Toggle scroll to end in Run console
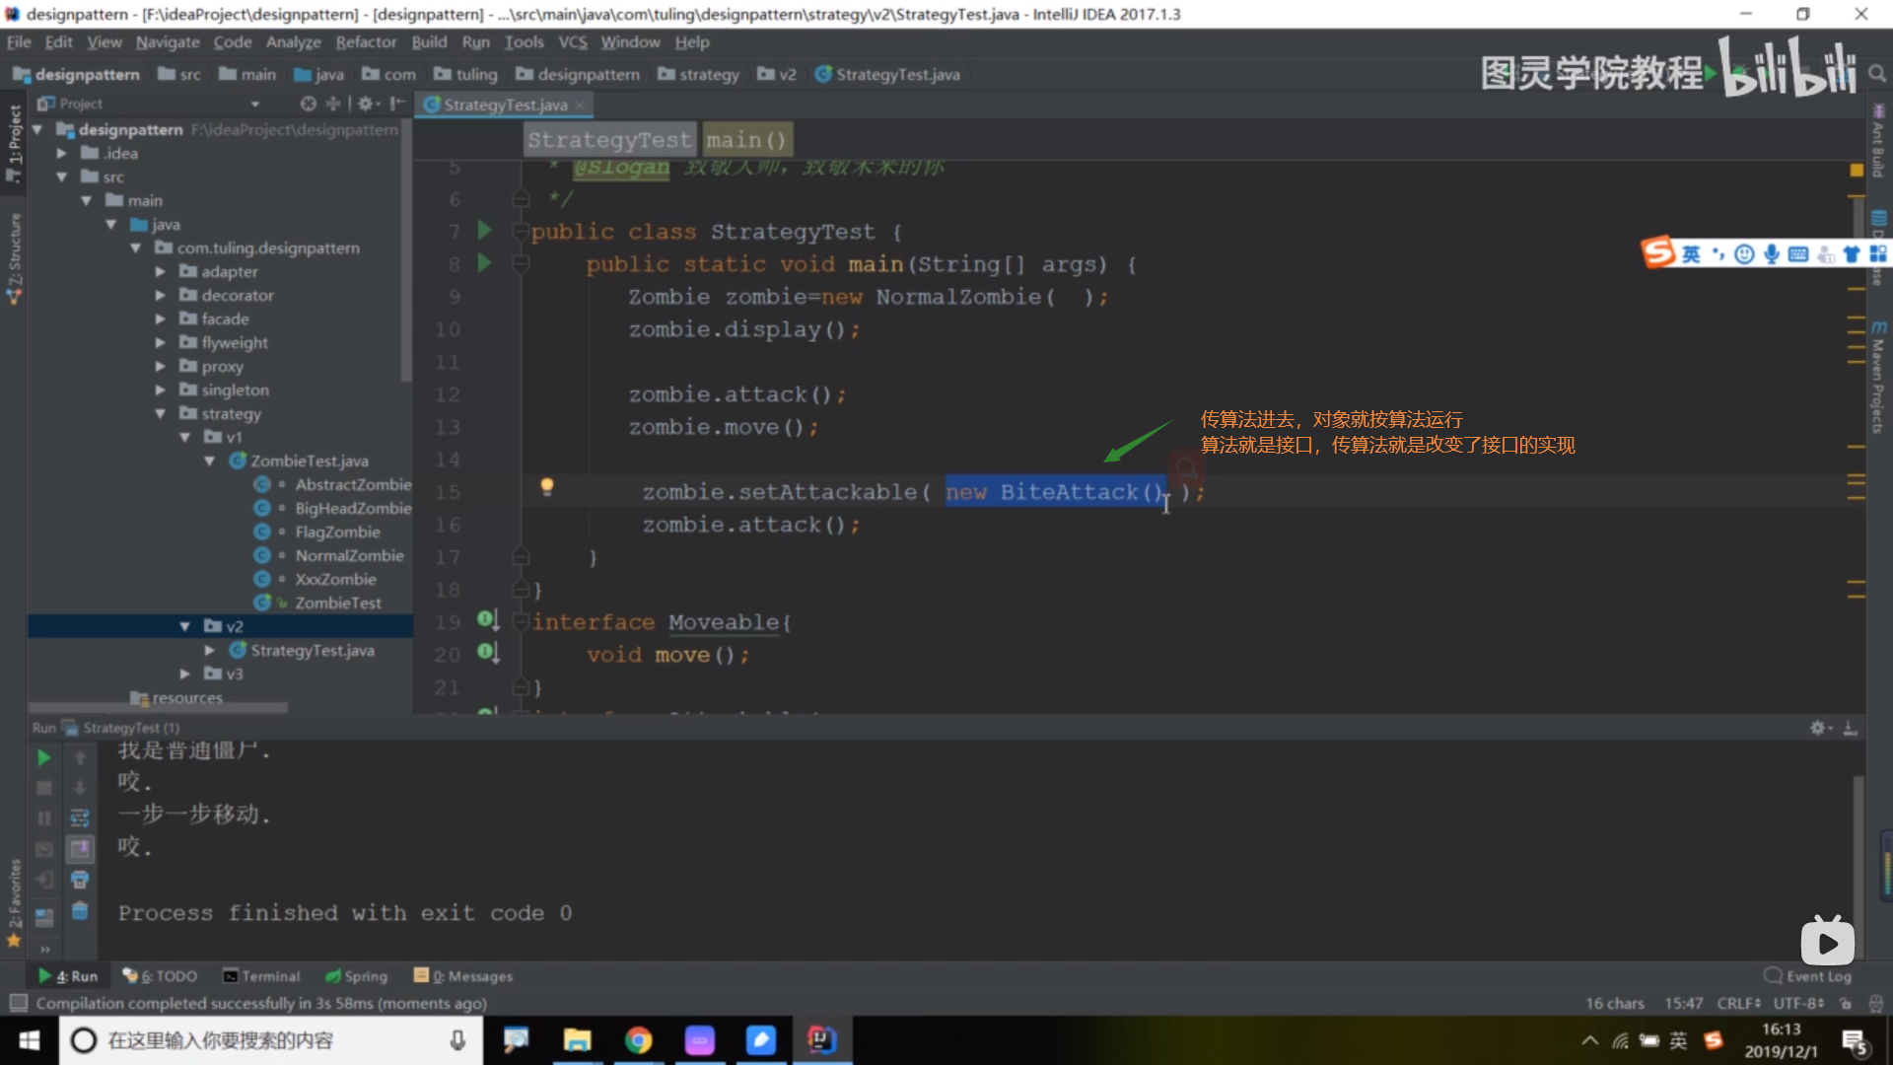This screenshot has height=1065, width=1893. pyautogui.click(x=80, y=849)
